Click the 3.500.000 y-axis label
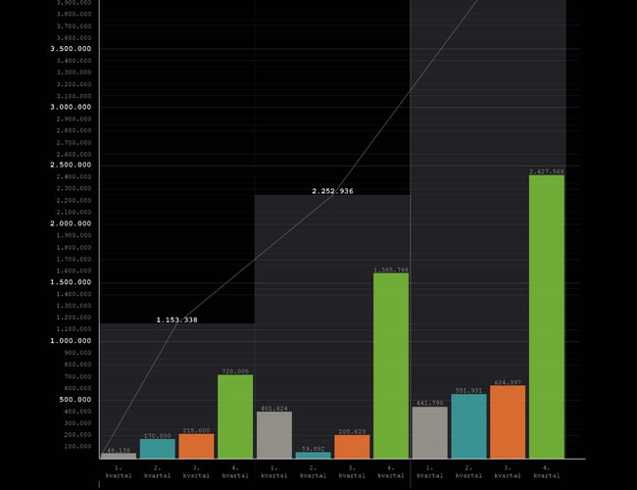Screen dimensions: 637x490 (x=71, y=48)
